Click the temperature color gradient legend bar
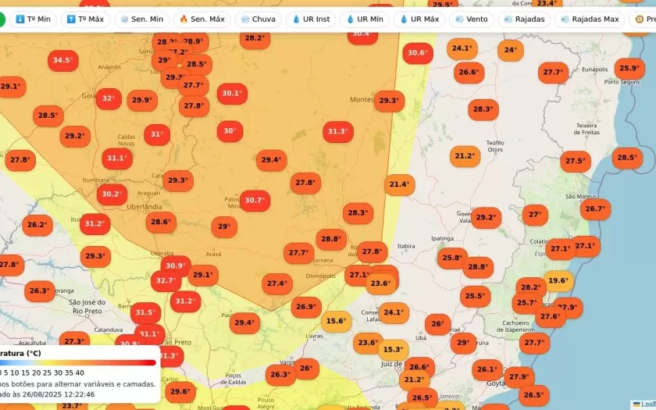Screen dimensions: 656x410 point(78,362)
